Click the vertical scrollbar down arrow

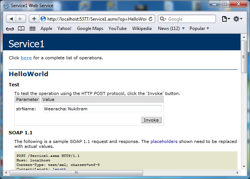click(244, 166)
